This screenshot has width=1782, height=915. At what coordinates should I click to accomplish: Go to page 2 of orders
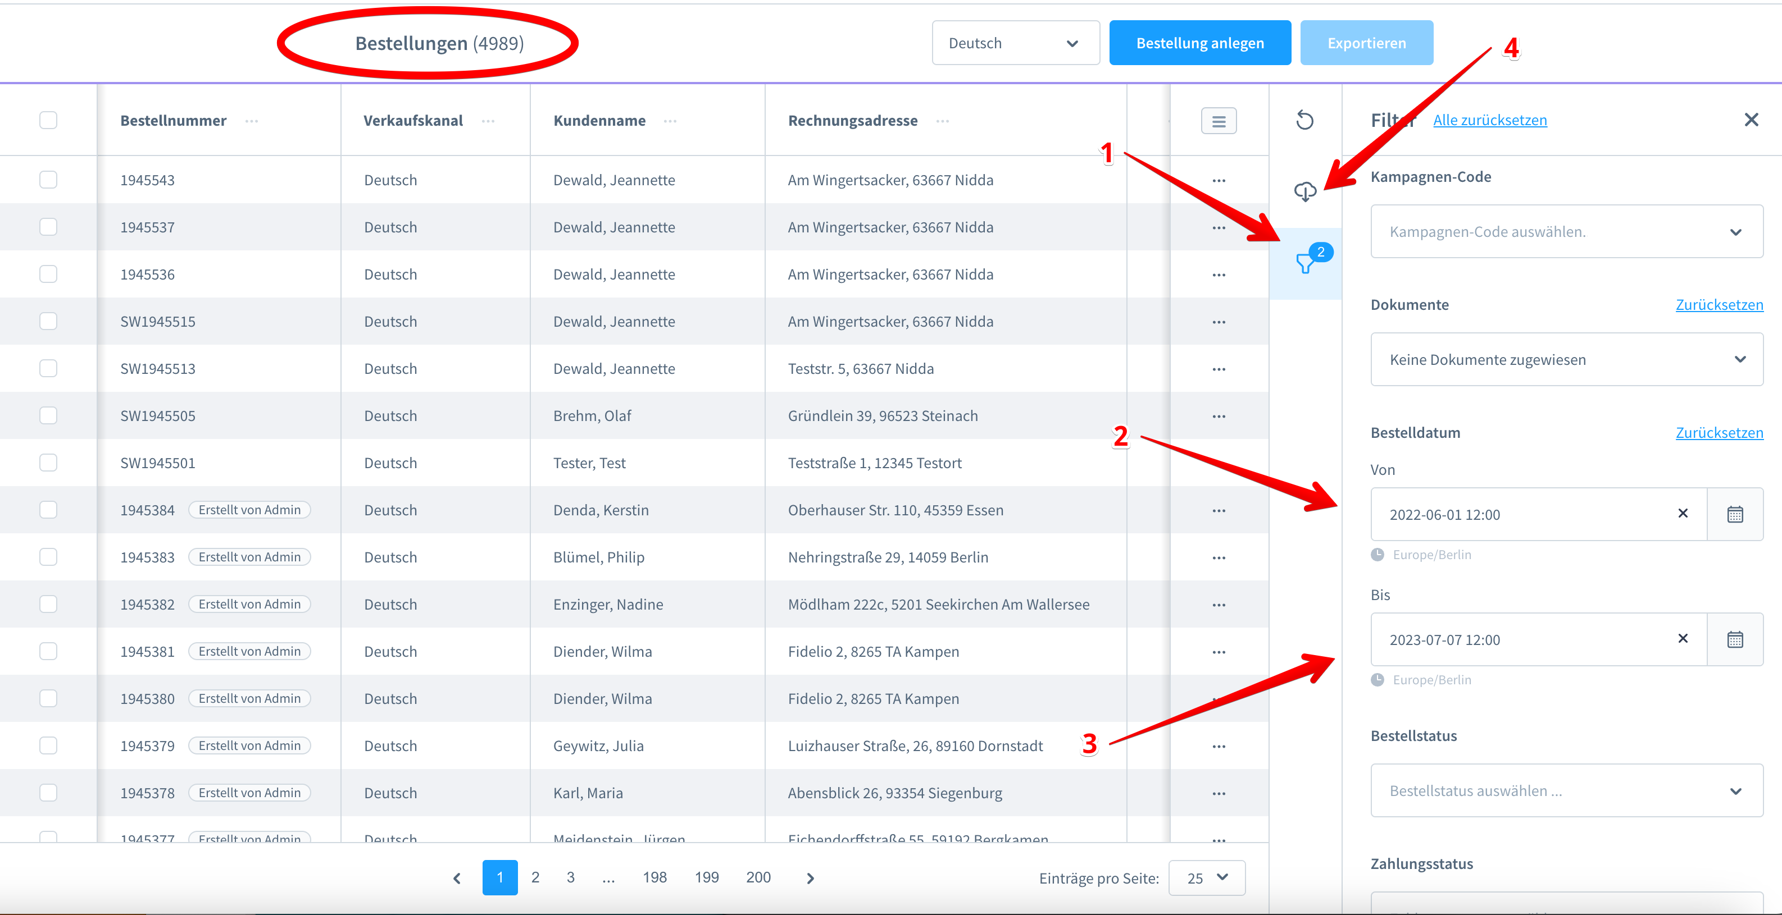535,878
